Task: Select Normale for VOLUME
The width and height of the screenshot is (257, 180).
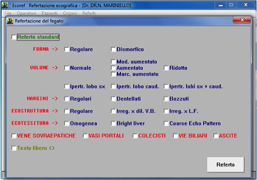Action: tap(67, 68)
